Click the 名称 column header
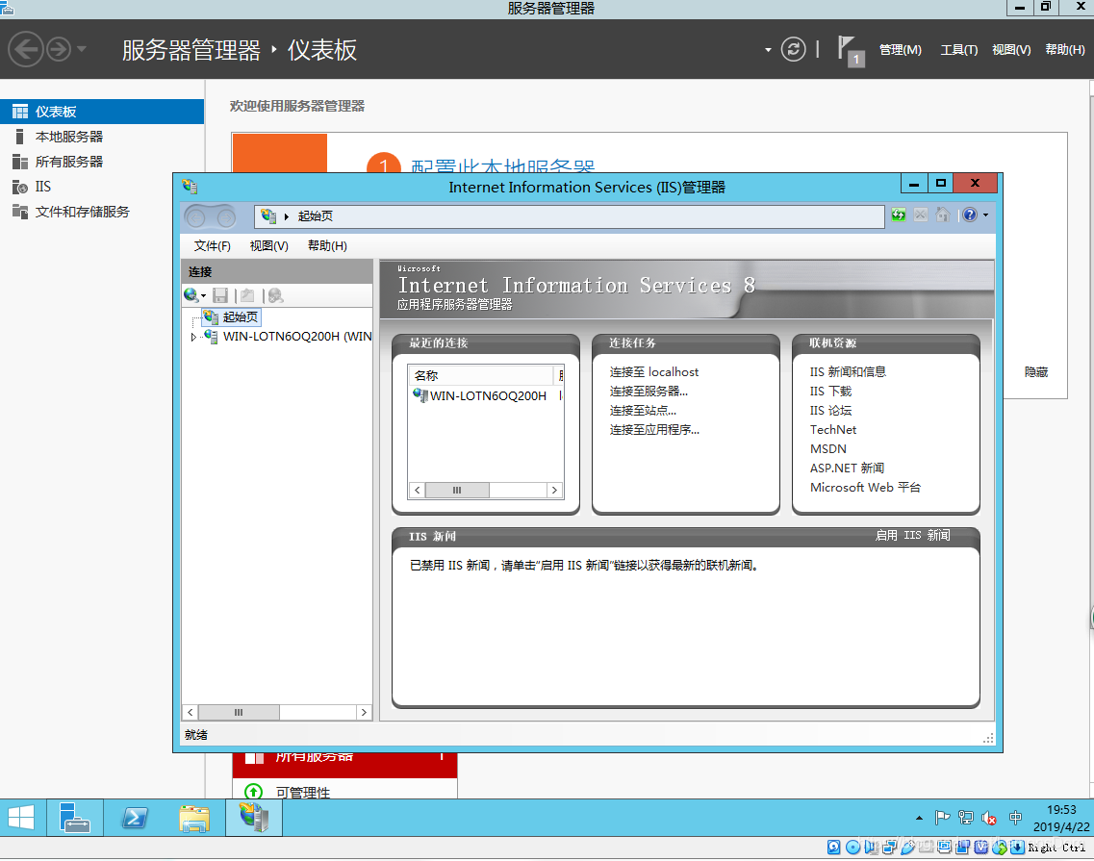Screen dimensions: 1094x861 tap(481, 375)
